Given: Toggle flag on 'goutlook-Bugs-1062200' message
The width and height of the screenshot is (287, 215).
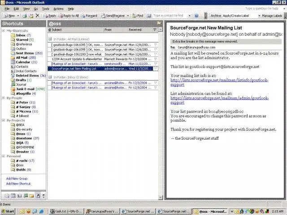Looking at the screenshot, I should [156, 54].
